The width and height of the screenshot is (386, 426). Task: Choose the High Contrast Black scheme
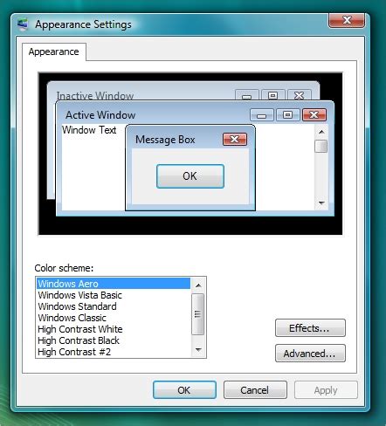click(114, 340)
